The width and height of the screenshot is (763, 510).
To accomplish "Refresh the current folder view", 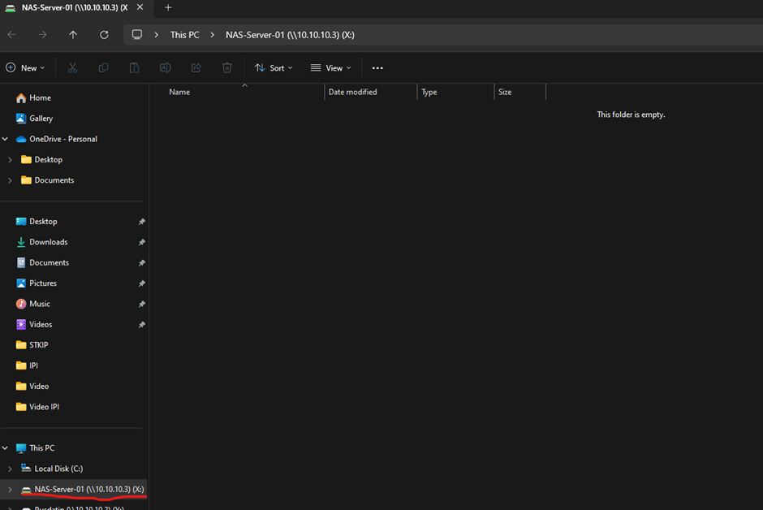I will tap(104, 35).
